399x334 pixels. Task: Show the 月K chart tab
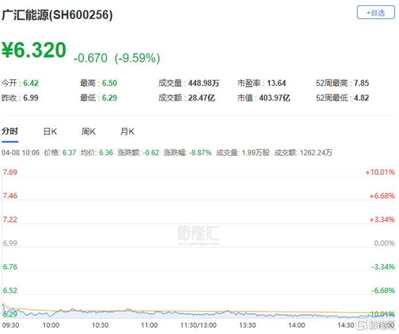click(x=127, y=132)
